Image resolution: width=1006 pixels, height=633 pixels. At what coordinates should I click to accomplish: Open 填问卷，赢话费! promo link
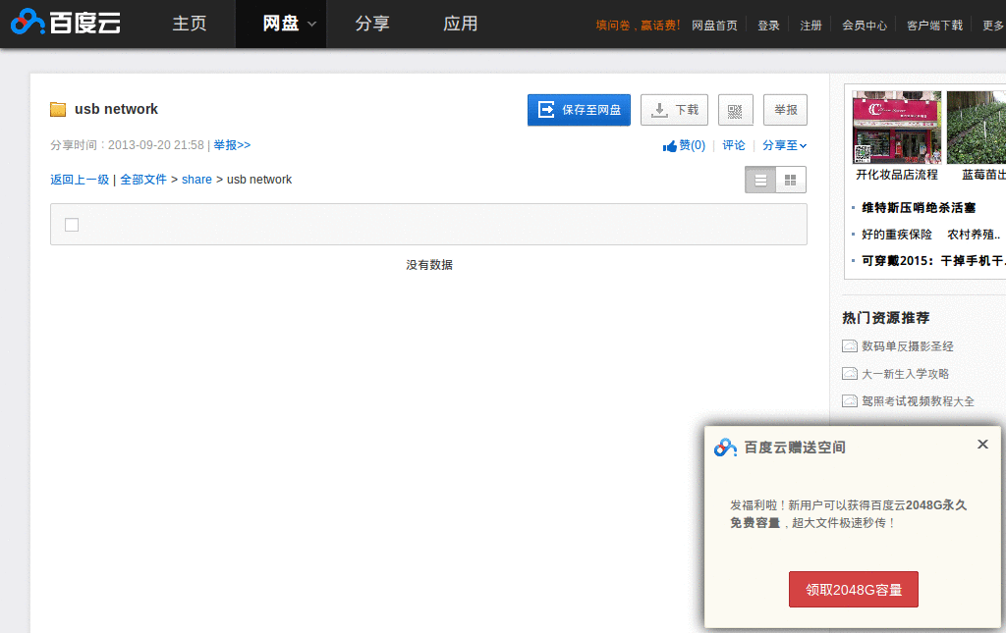tap(638, 25)
